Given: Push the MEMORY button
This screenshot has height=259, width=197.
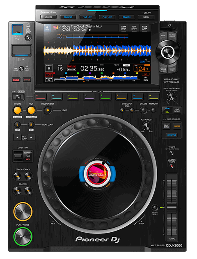Looking at the screenshot, I should pyautogui.click(x=153, y=110).
